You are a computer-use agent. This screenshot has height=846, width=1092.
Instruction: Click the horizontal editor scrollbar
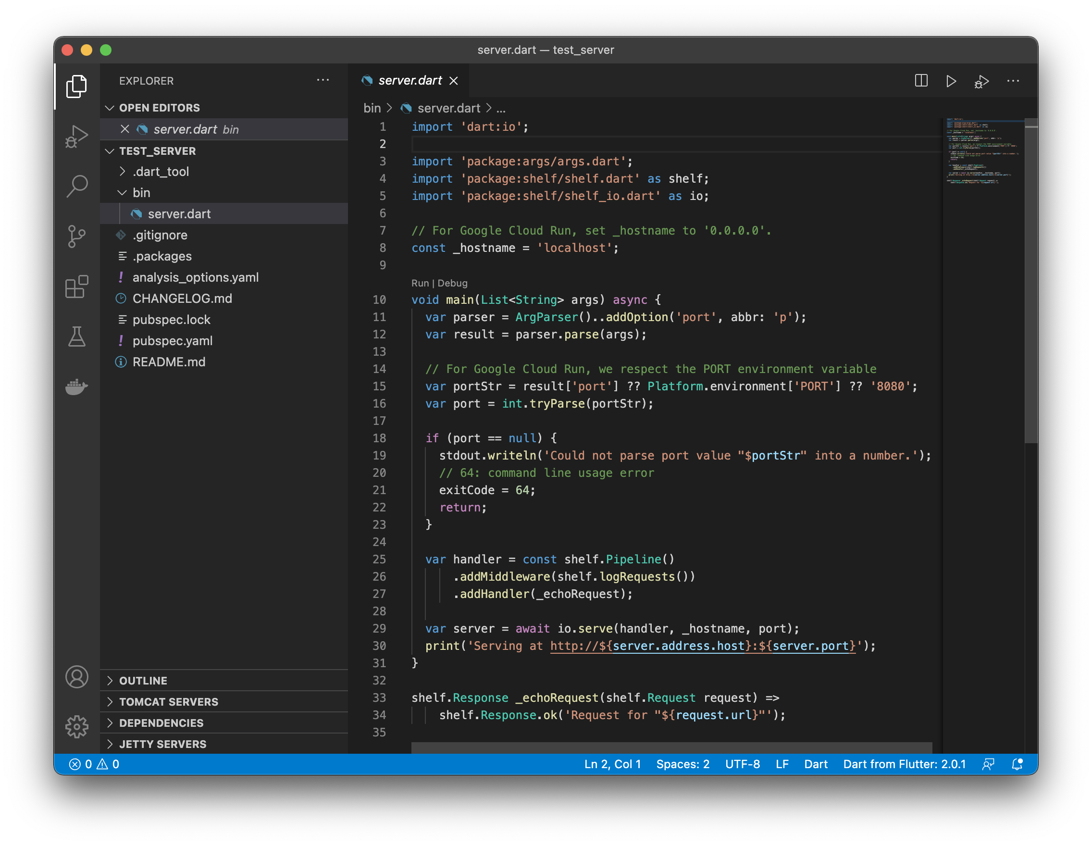click(x=671, y=747)
